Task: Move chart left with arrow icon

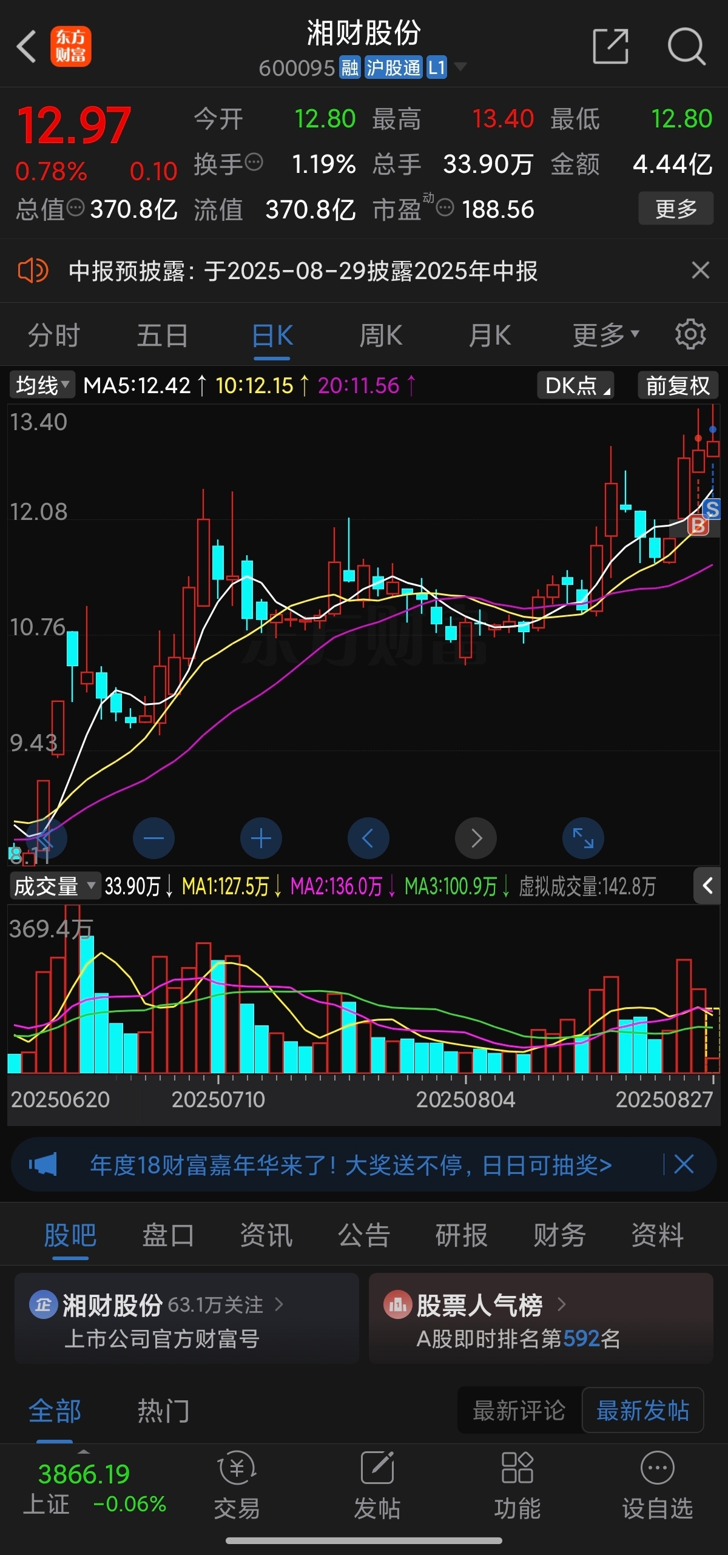Action: pos(368,838)
